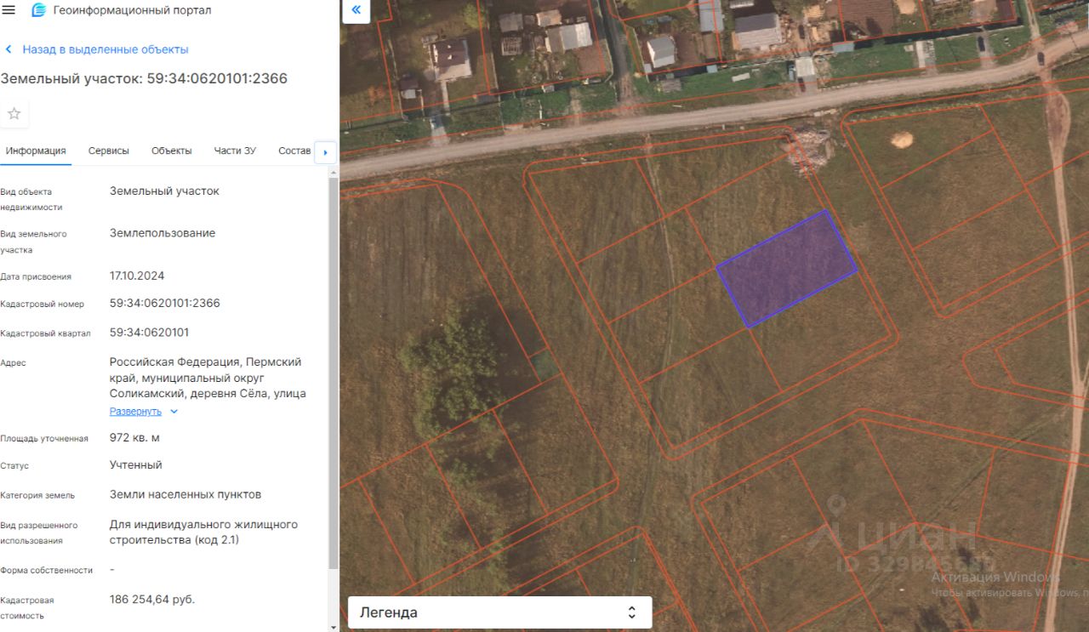Click the Легенда up-down arrows

pos(631,612)
